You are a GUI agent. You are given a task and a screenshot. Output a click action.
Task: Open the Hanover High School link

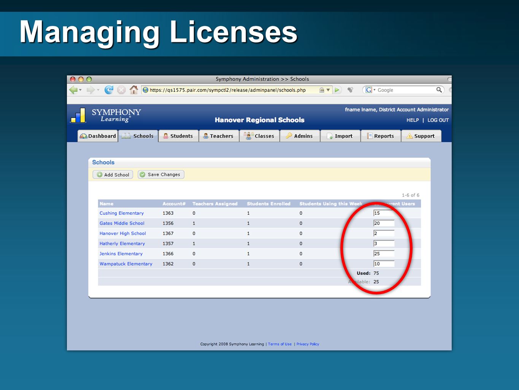[123, 233]
